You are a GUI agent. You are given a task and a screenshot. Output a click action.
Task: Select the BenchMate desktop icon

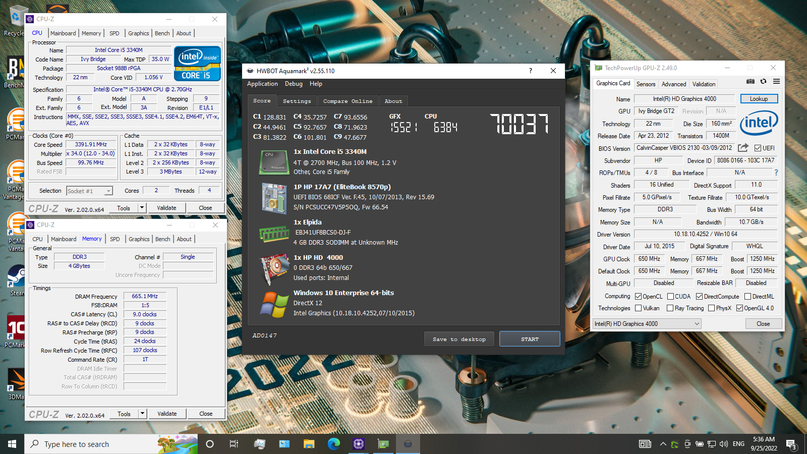pyautogui.click(x=15, y=72)
